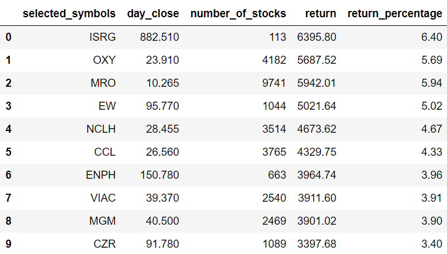Click the number_of_stocks column header

[238, 14]
